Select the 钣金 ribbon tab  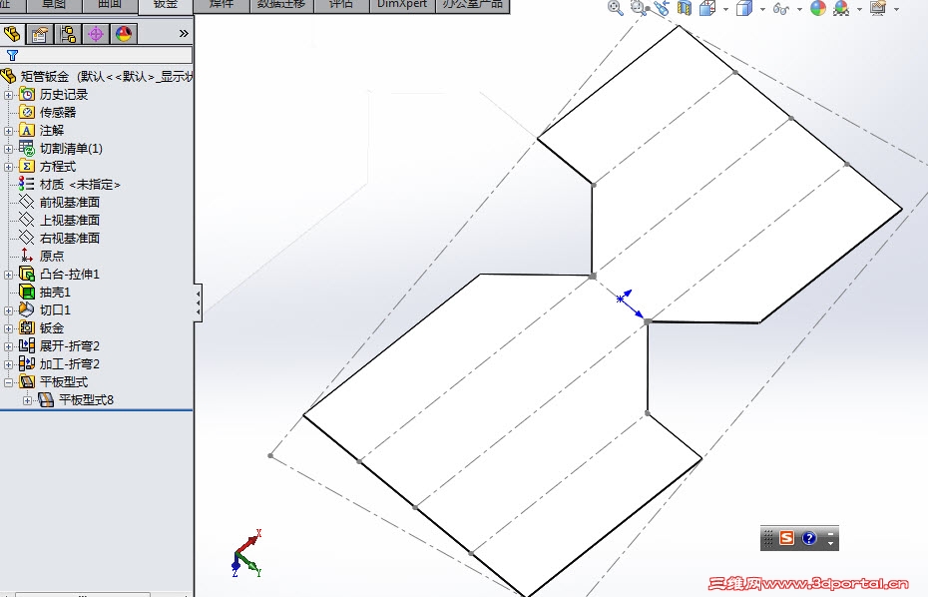(x=166, y=5)
